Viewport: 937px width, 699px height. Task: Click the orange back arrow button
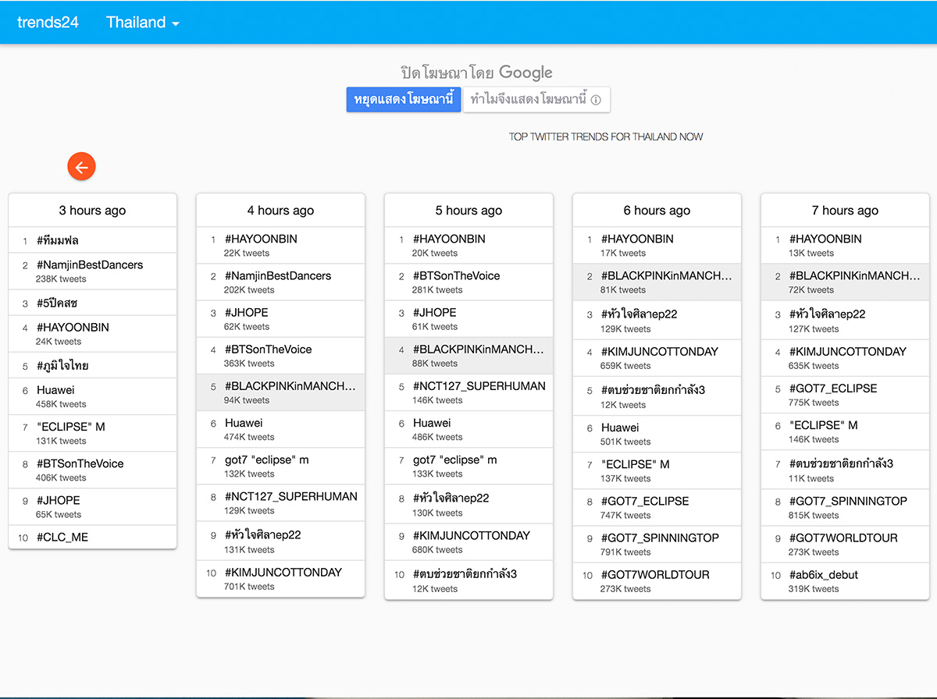click(x=81, y=166)
